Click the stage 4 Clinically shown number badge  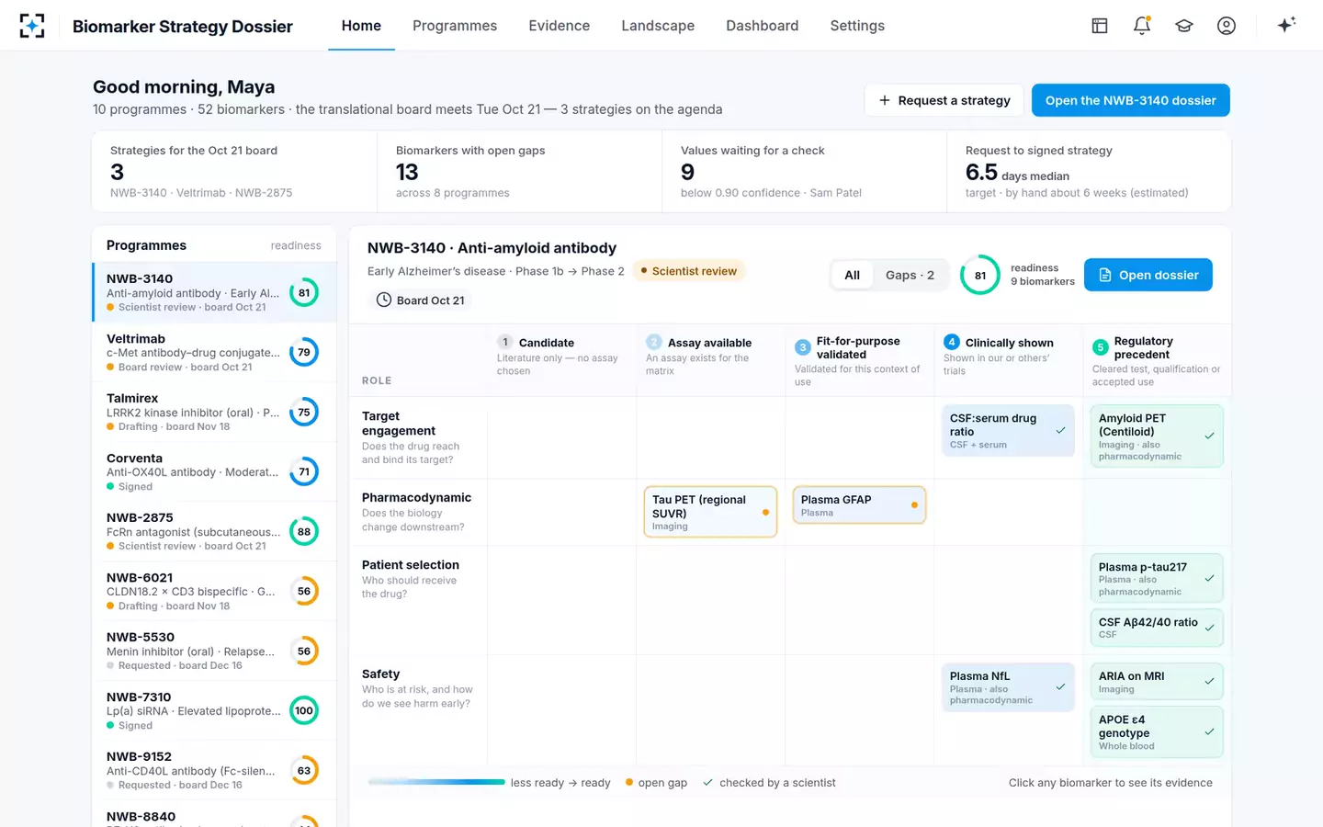[x=951, y=342]
